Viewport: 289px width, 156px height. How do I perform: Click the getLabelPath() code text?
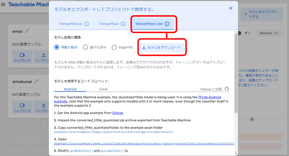click(112, 151)
